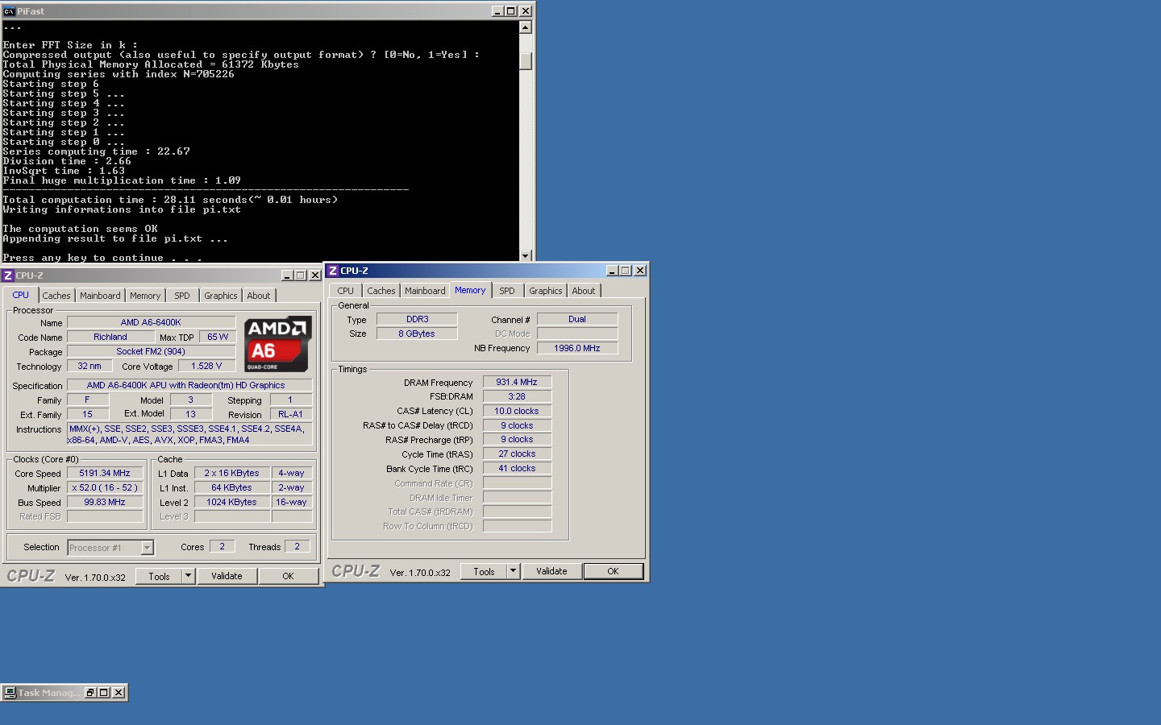Open Graphics tab in left CPU-Z window
Screen dimensions: 1161x725
click(x=220, y=296)
